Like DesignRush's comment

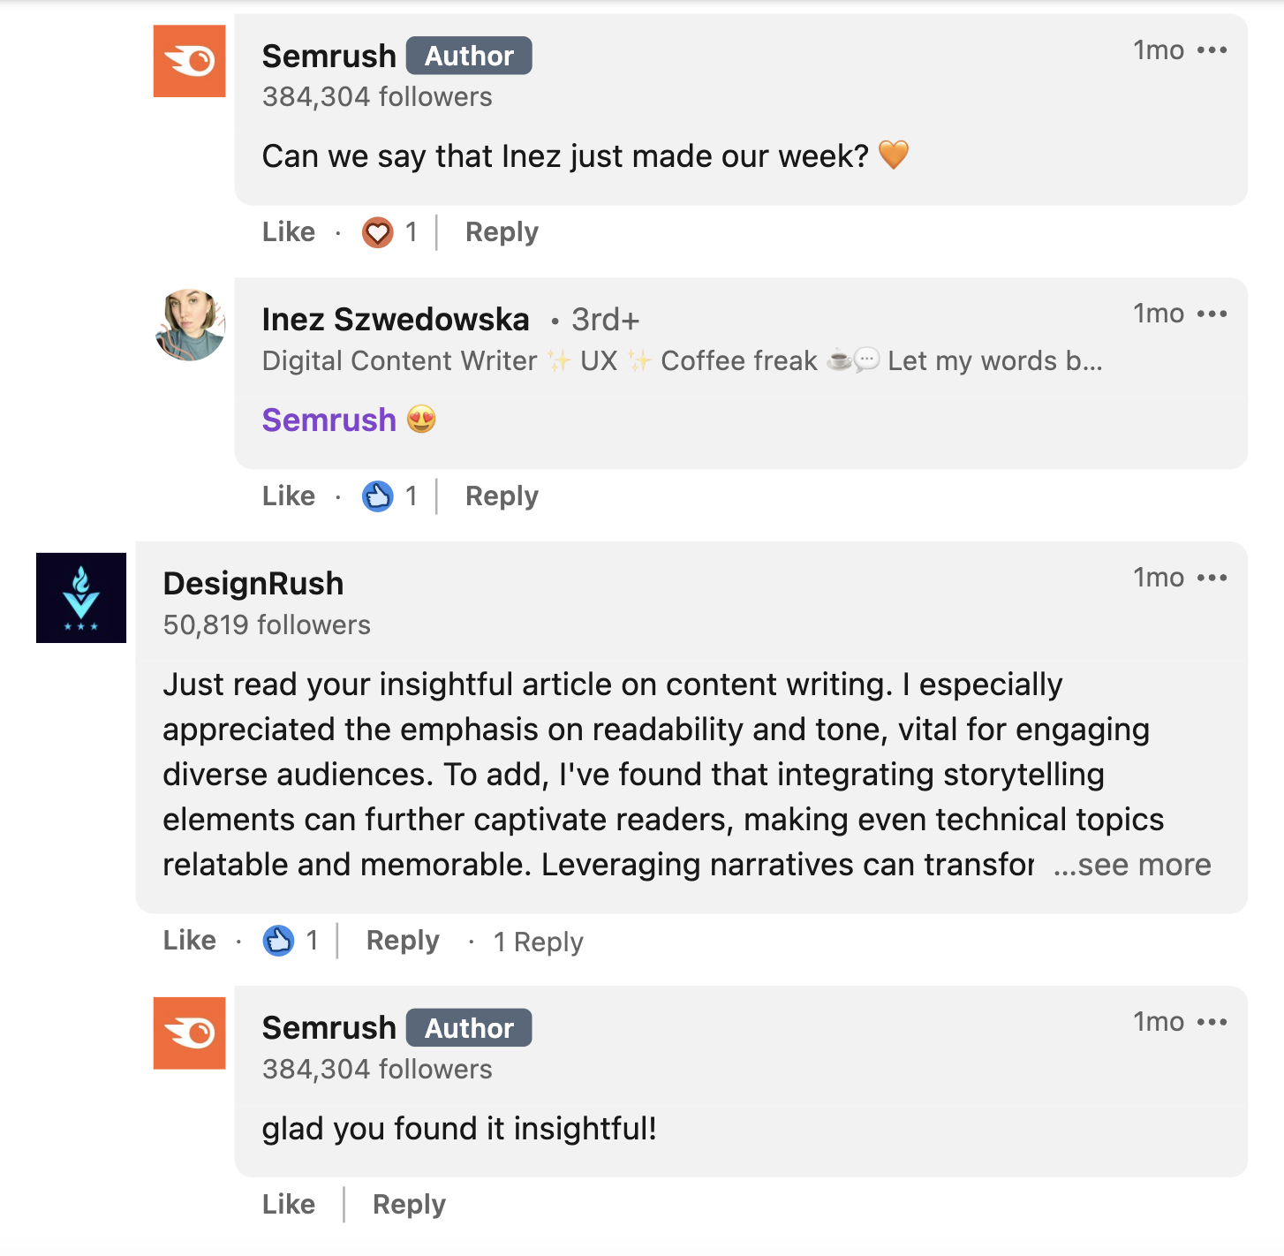coord(189,940)
